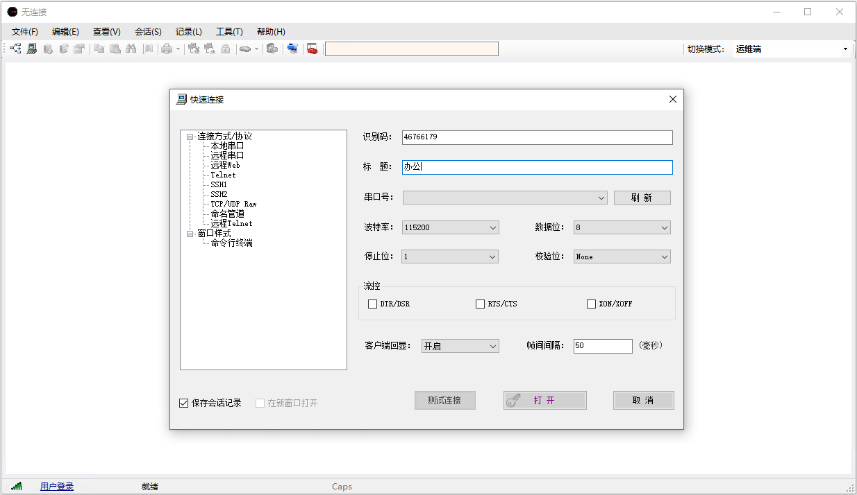Check the RTS/CTS checkbox
The height and width of the screenshot is (495, 857).
481,304
